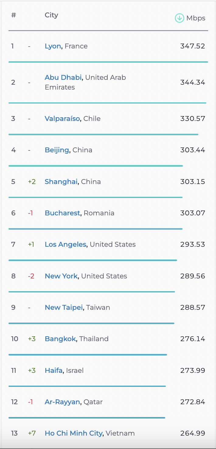The image size is (216, 449).
Task: Click the Valparaíso link
Action: tap(62, 118)
